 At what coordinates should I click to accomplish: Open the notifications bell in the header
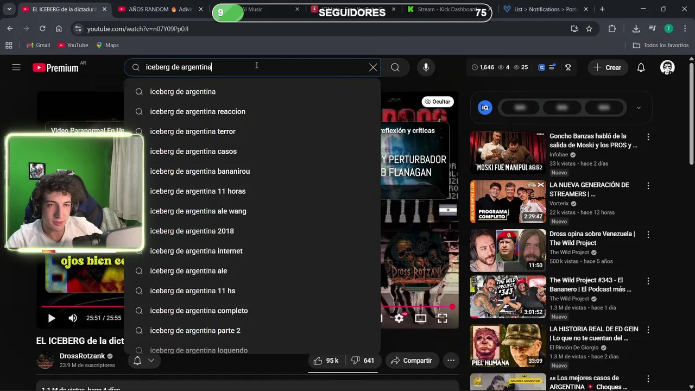pyautogui.click(x=641, y=67)
